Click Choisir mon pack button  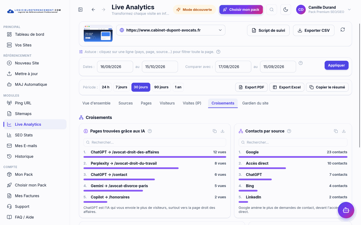[241, 9]
